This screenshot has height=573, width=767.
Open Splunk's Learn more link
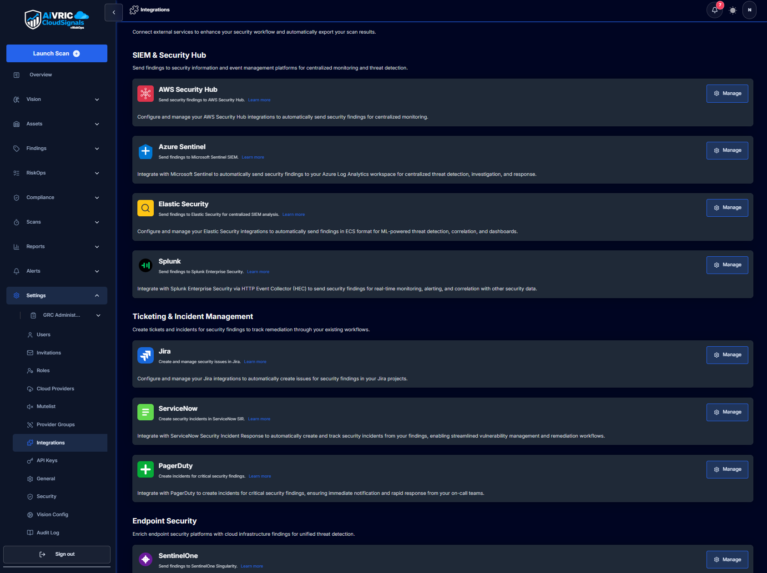[258, 271]
